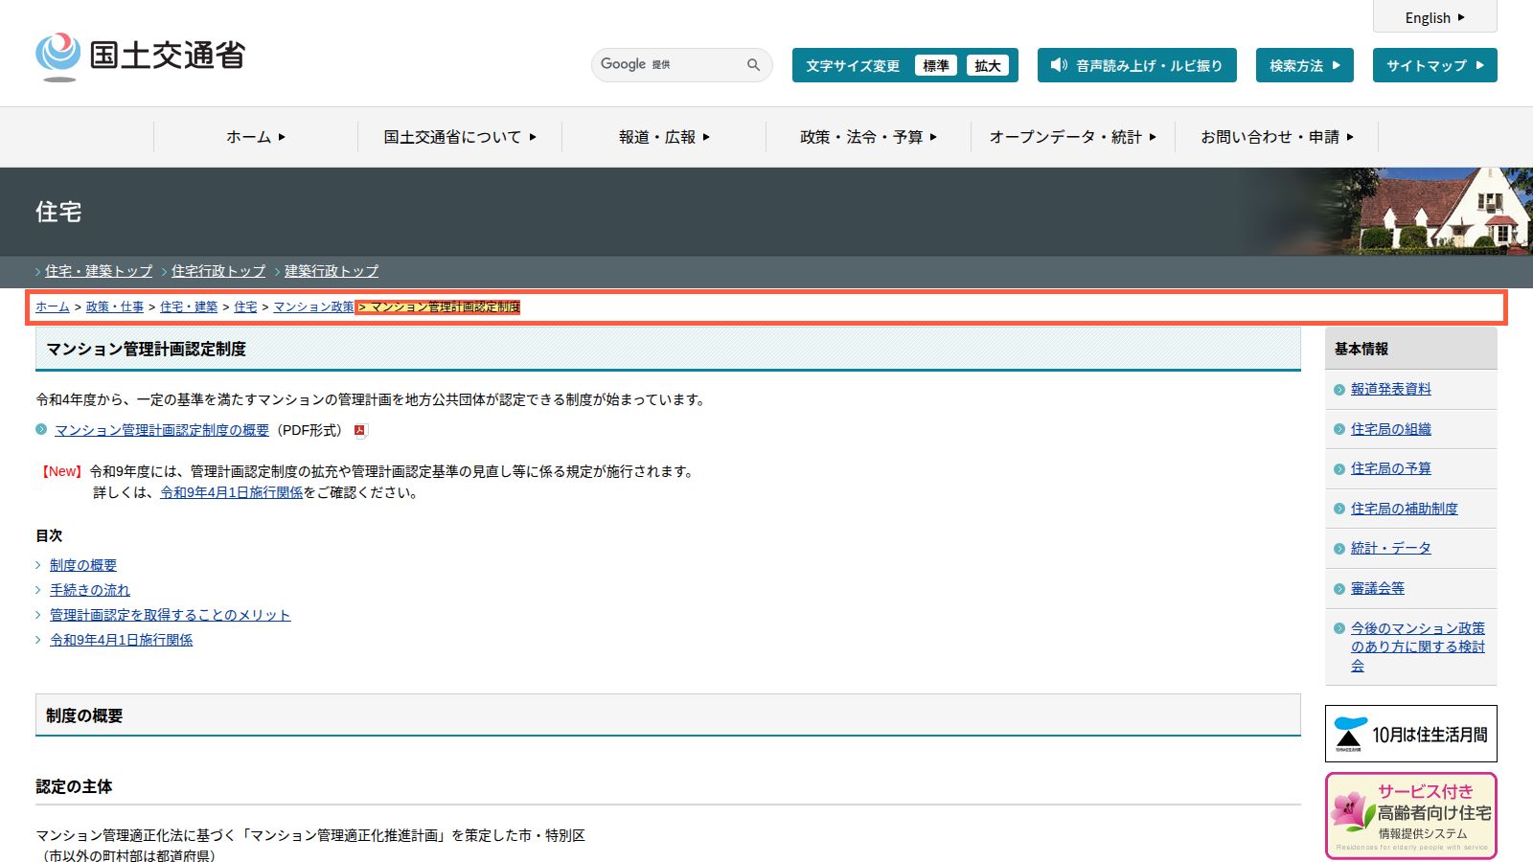
Task: Focus the Google search field
Action: (671, 65)
